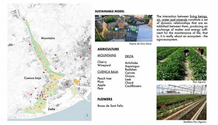Click the Peach tree list entry

pyautogui.click(x=105, y=78)
